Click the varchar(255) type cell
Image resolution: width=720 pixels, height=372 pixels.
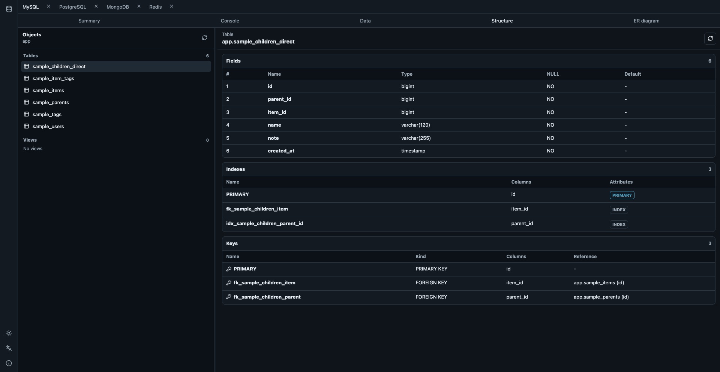coord(416,138)
